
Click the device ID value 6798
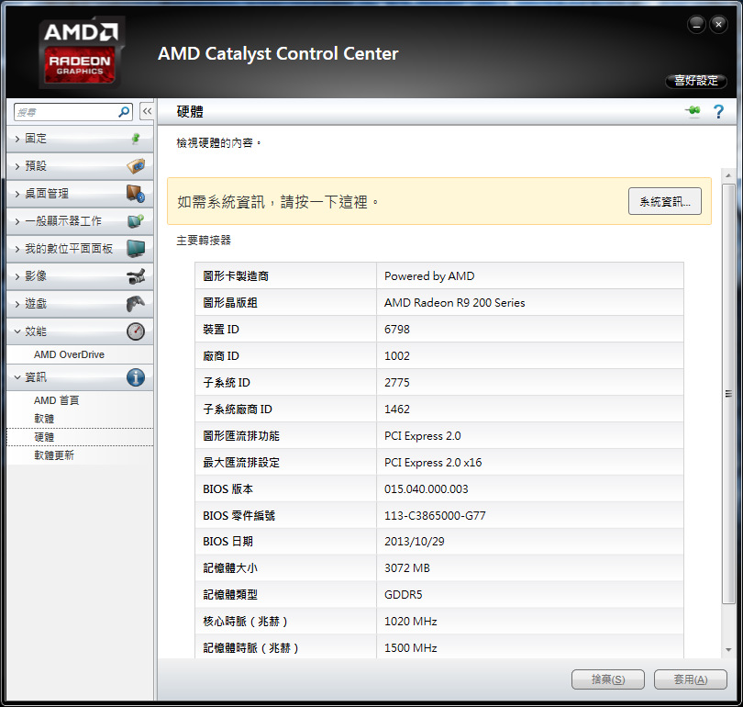tap(397, 329)
